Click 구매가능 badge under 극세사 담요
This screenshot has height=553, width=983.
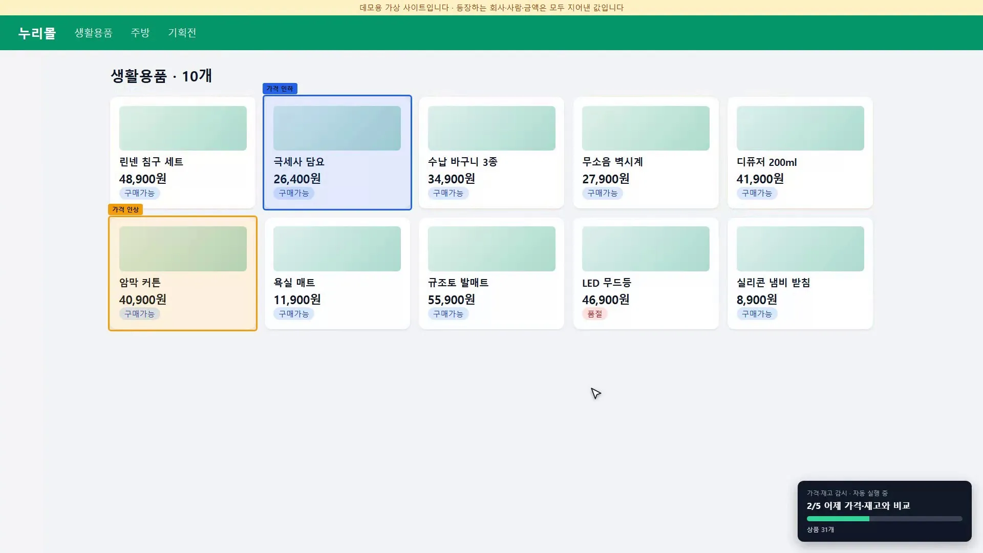(294, 193)
